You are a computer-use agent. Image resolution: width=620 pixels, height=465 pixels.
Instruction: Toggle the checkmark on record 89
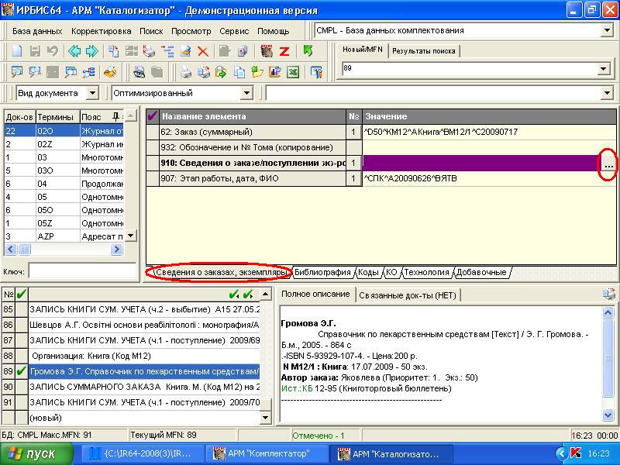pos(21,371)
